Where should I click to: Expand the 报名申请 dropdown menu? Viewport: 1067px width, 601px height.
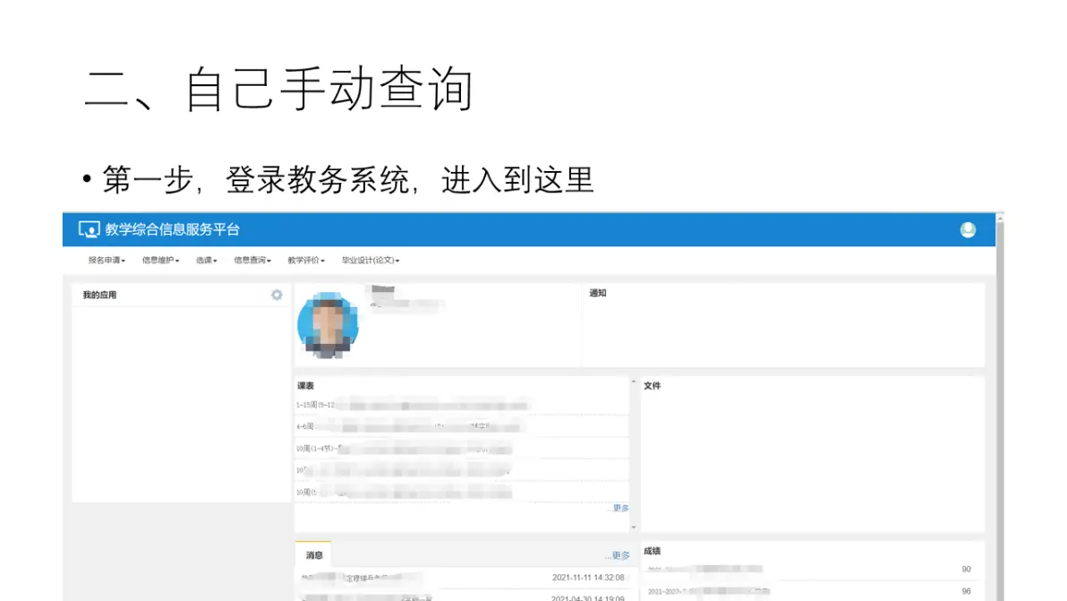coord(107,260)
